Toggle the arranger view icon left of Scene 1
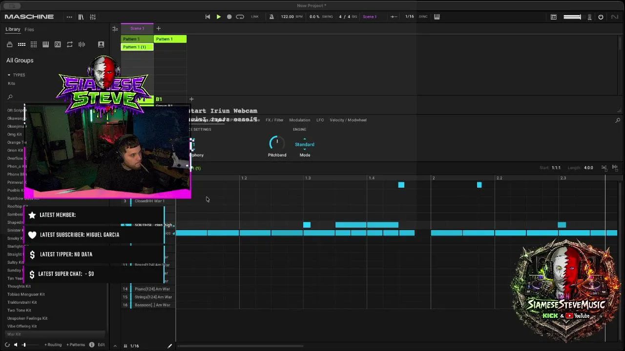This screenshot has height=351, width=625. click(115, 29)
